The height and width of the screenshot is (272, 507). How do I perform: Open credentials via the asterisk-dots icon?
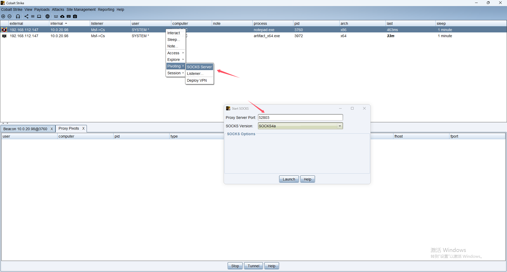click(x=56, y=16)
